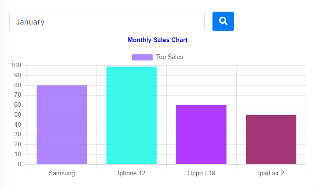Image resolution: width=316 pixels, height=189 pixels.
Task: Click the magnifying glass search icon
Action: 223,21
